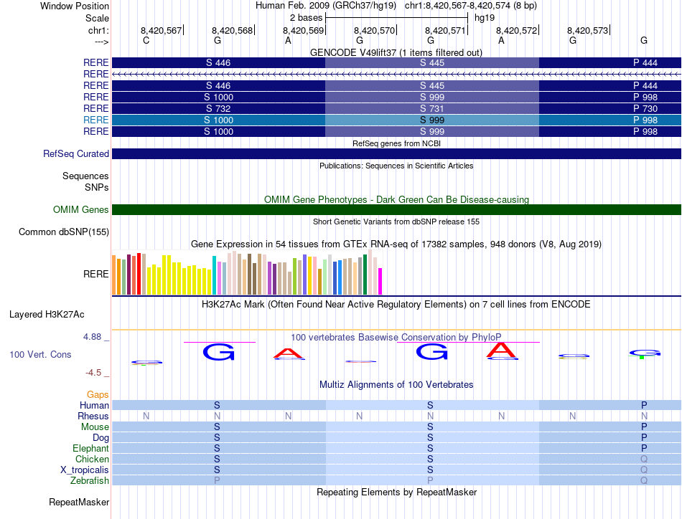The image size is (682, 519).
Task: Click the P 730 codon block
Action: pyautogui.click(x=610, y=108)
